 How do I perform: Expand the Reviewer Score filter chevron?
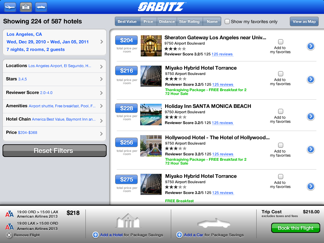click(x=102, y=93)
